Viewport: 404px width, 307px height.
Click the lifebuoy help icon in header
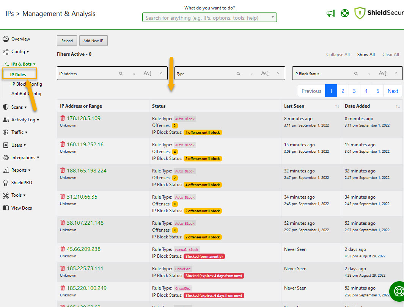[x=344, y=13]
